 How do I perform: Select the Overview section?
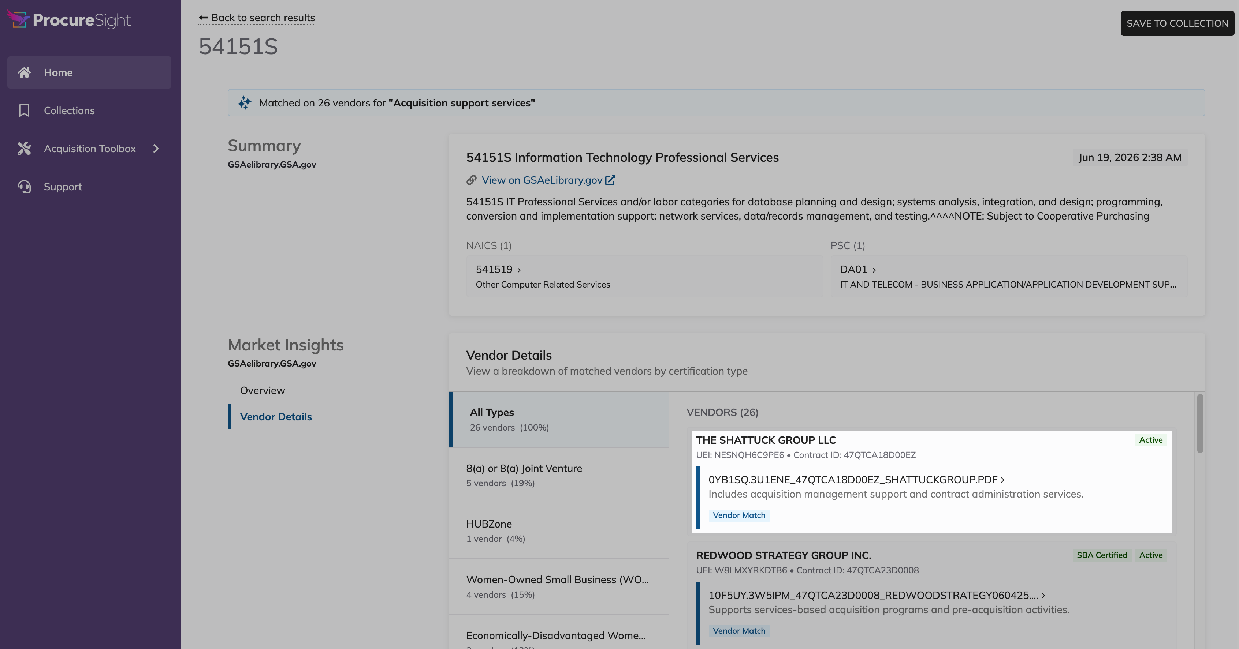(x=263, y=390)
